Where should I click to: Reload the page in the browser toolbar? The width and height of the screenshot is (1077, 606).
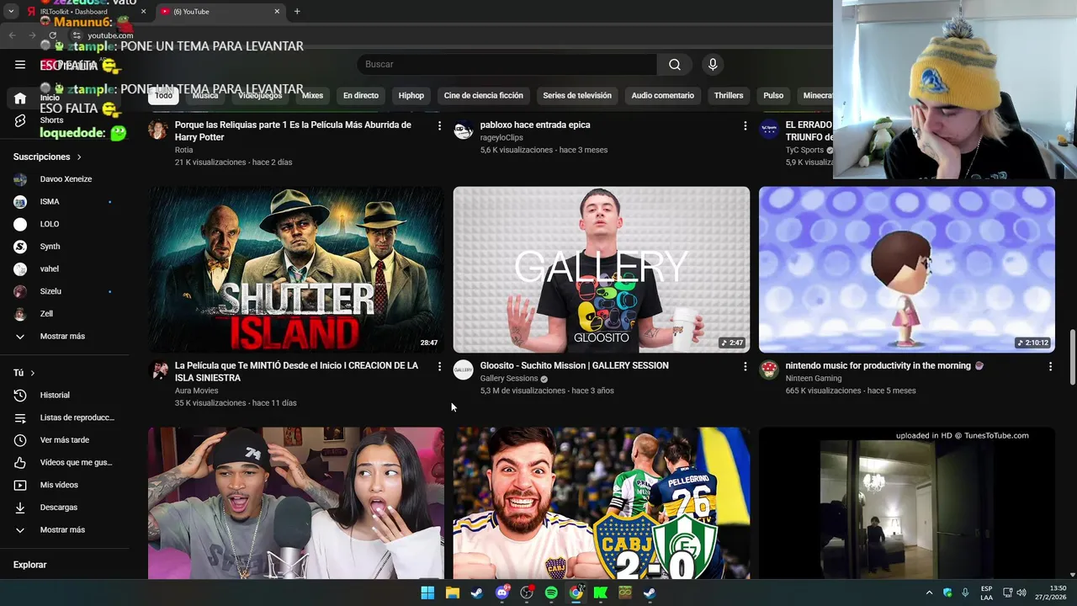52,35
